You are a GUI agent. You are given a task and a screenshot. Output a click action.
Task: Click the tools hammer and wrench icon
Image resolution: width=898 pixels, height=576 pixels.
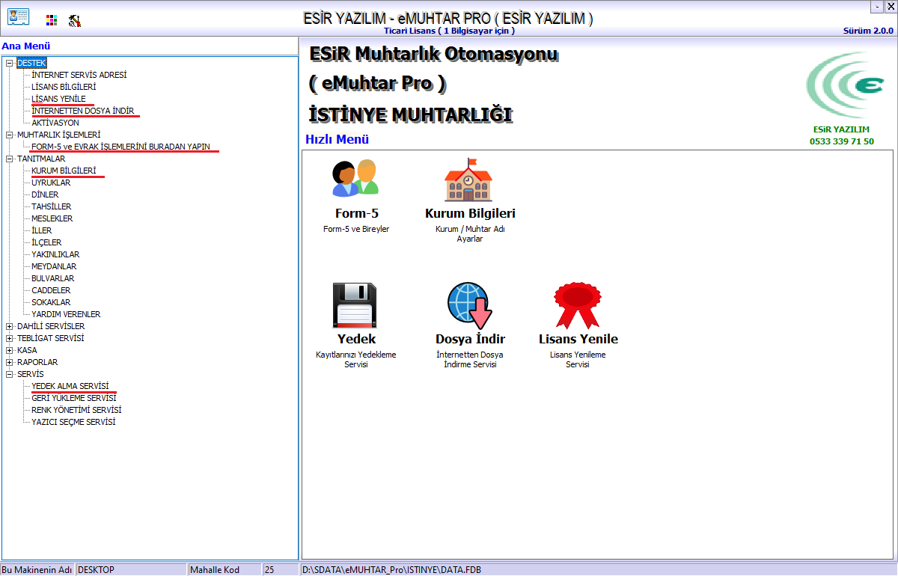coord(74,20)
